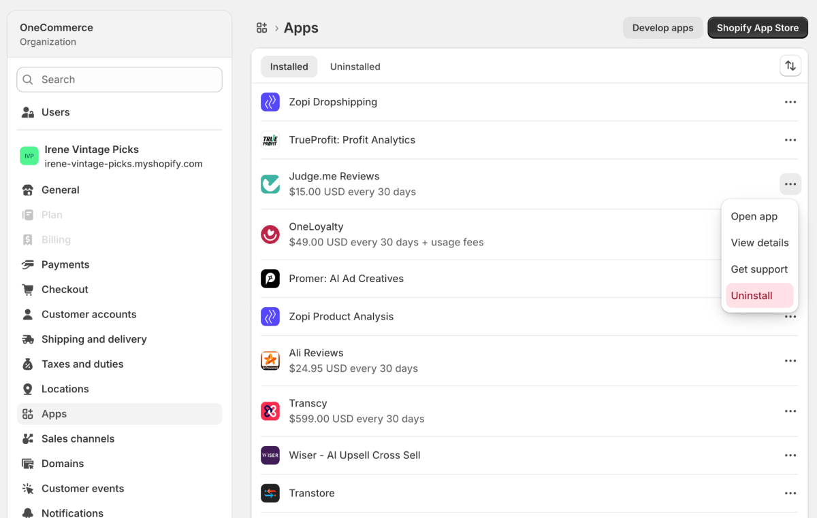
Task: Click the OneLoyalty $49.00 USD pricing text
Action: pyautogui.click(x=386, y=242)
